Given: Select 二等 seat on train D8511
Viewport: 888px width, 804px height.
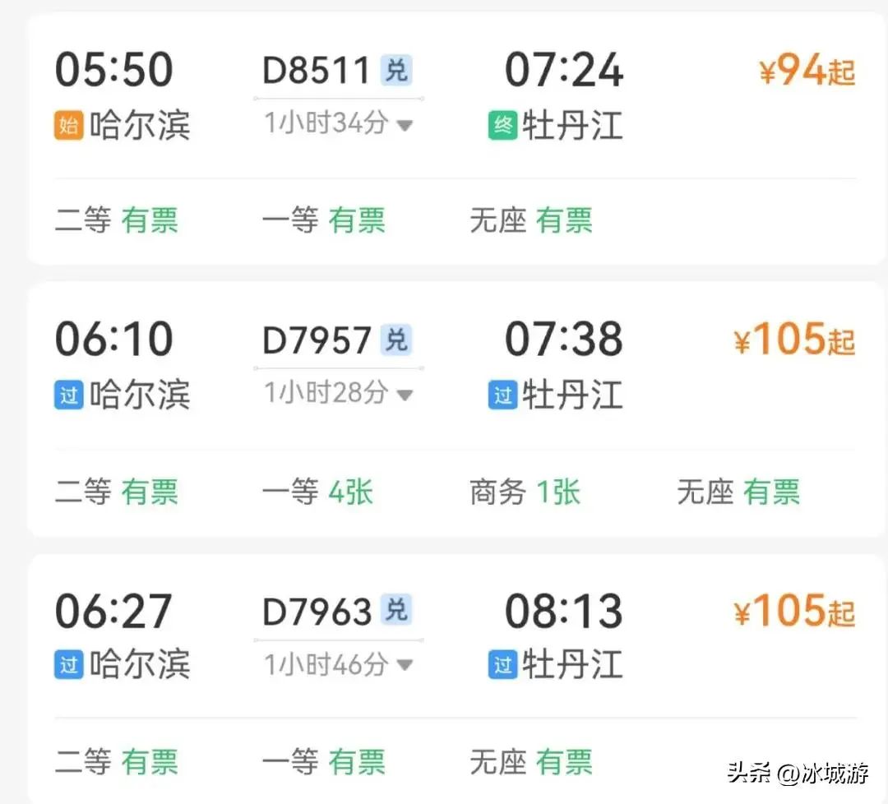Looking at the screenshot, I should (x=116, y=221).
